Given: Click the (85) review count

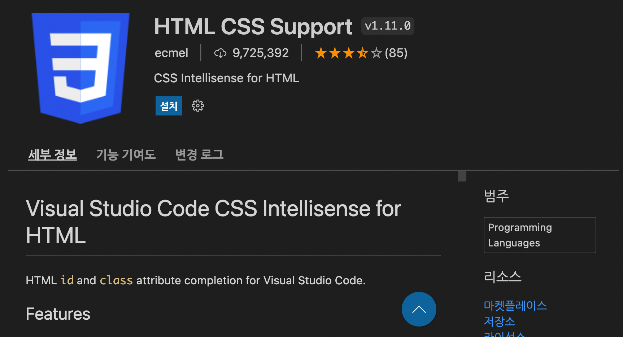Looking at the screenshot, I should (396, 53).
